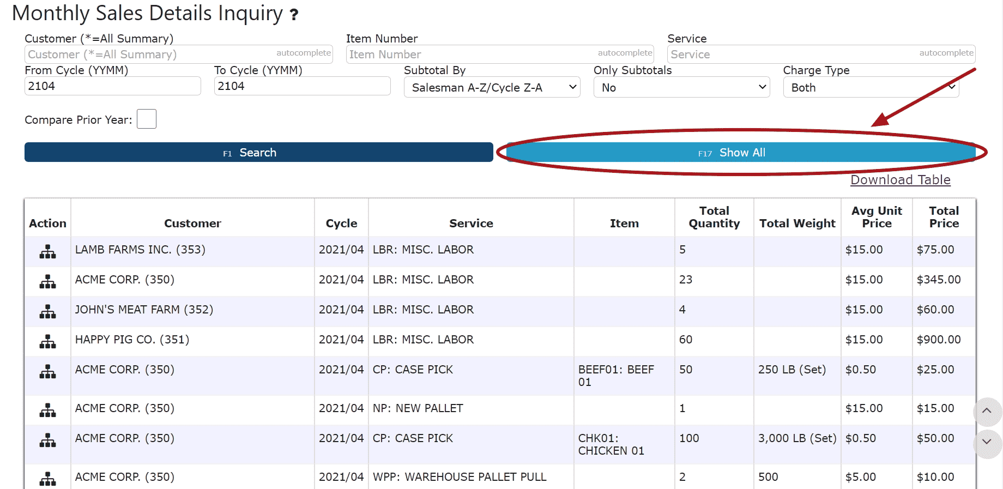Screen dimensions: 1003x489
Task: Expand the Subtotal By dropdown
Action: click(492, 87)
